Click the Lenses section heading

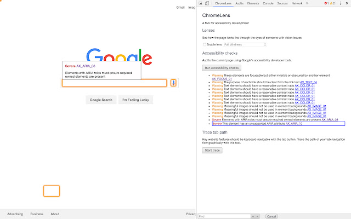pyautogui.click(x=208, y=31)
